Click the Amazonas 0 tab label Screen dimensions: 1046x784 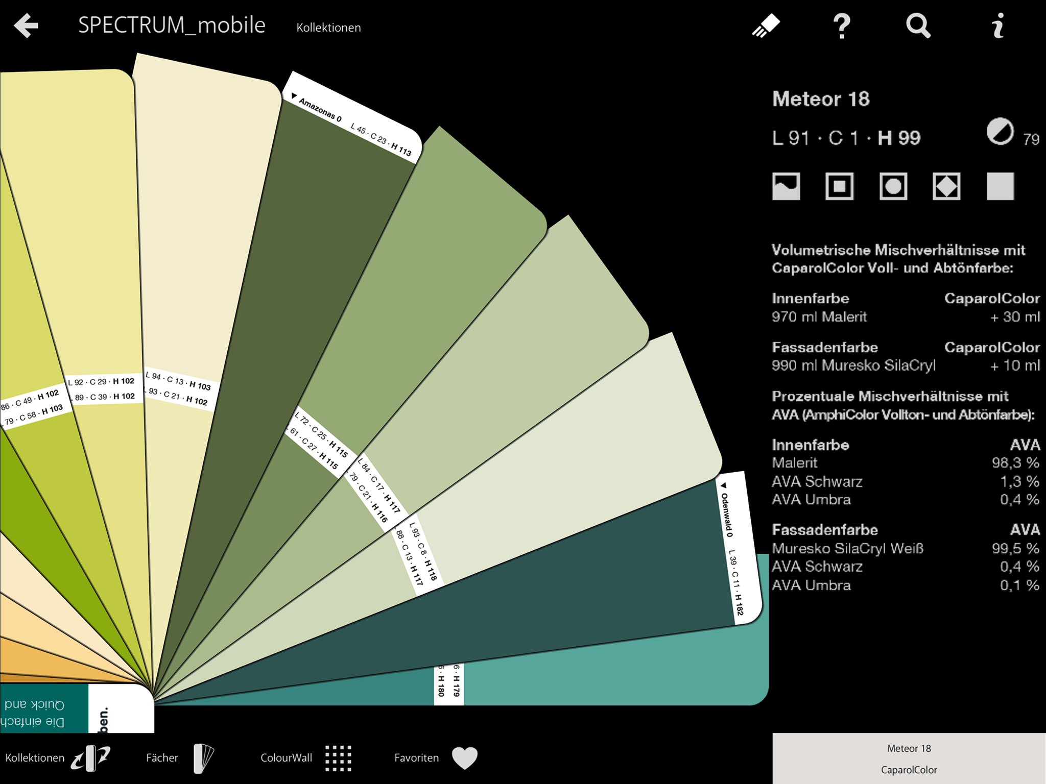click(320, 109)
